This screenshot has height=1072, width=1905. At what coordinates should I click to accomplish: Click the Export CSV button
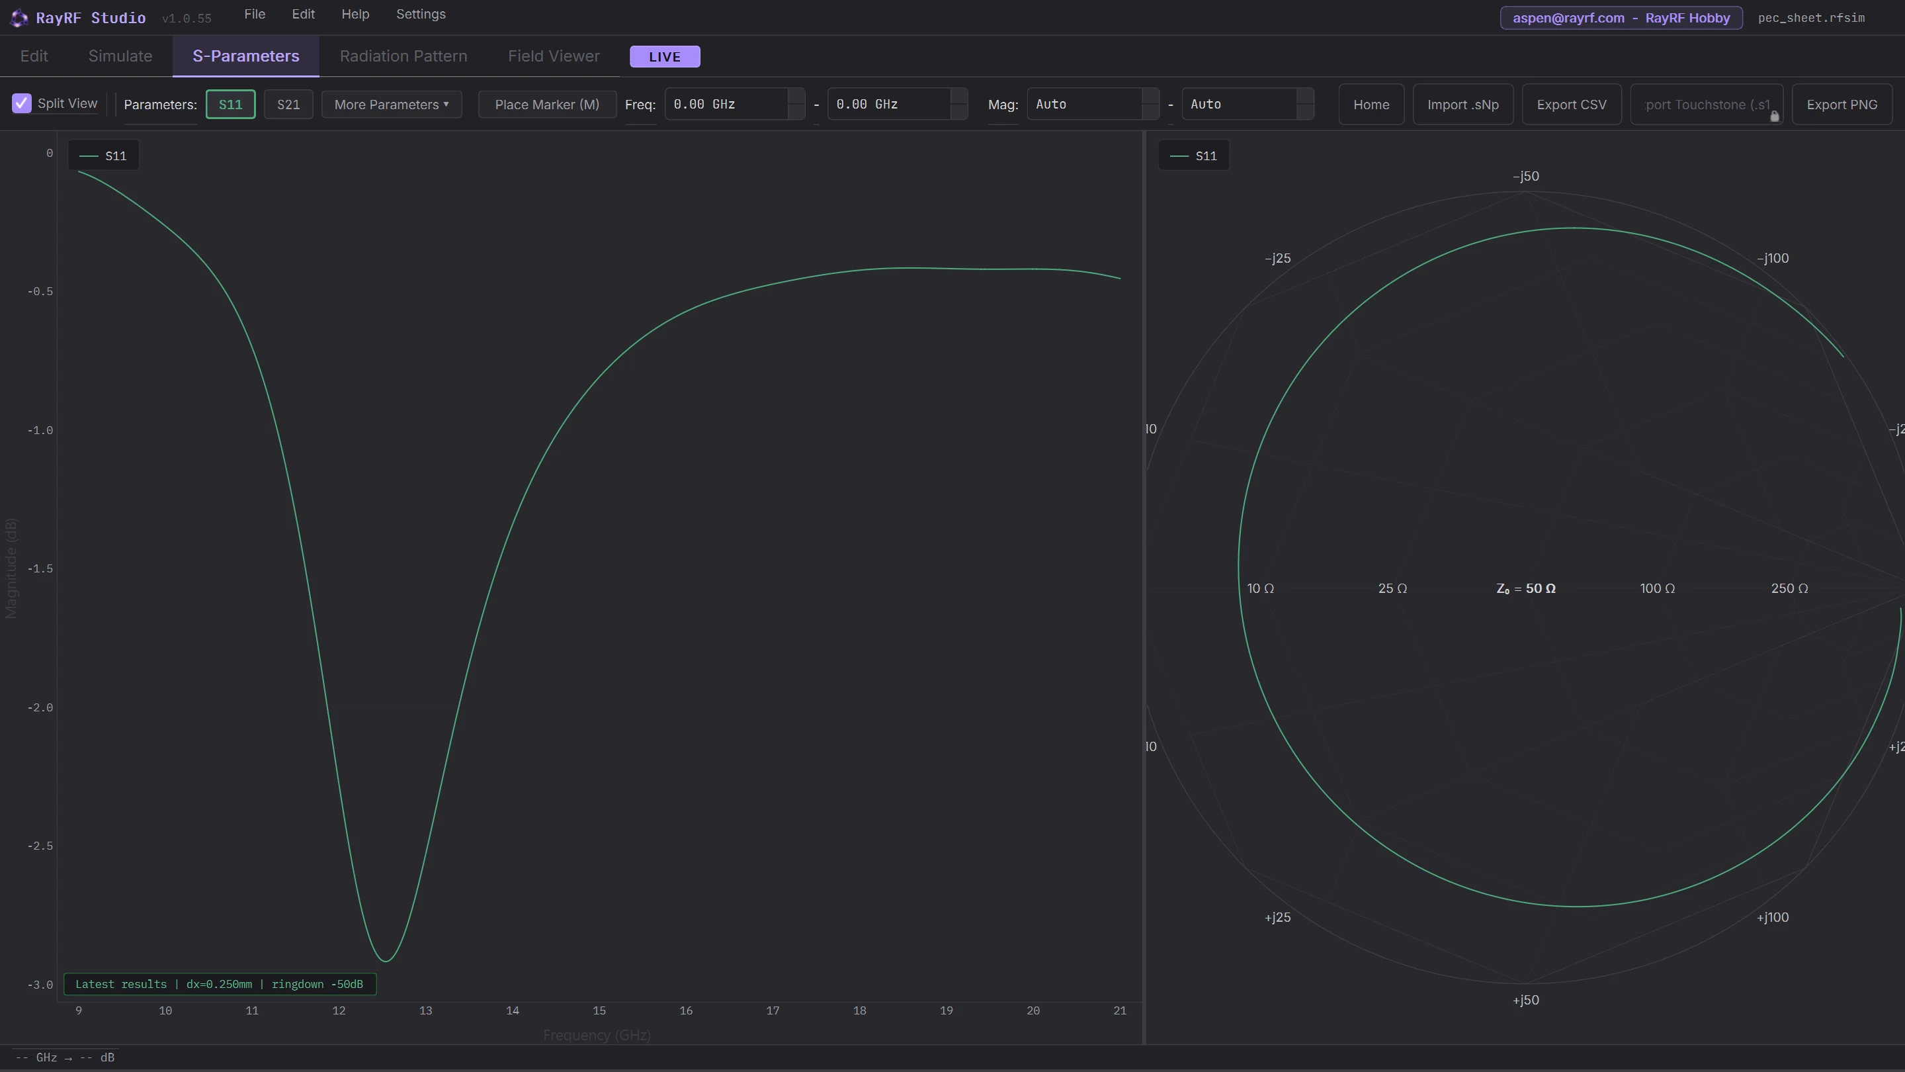[1572, 105]
